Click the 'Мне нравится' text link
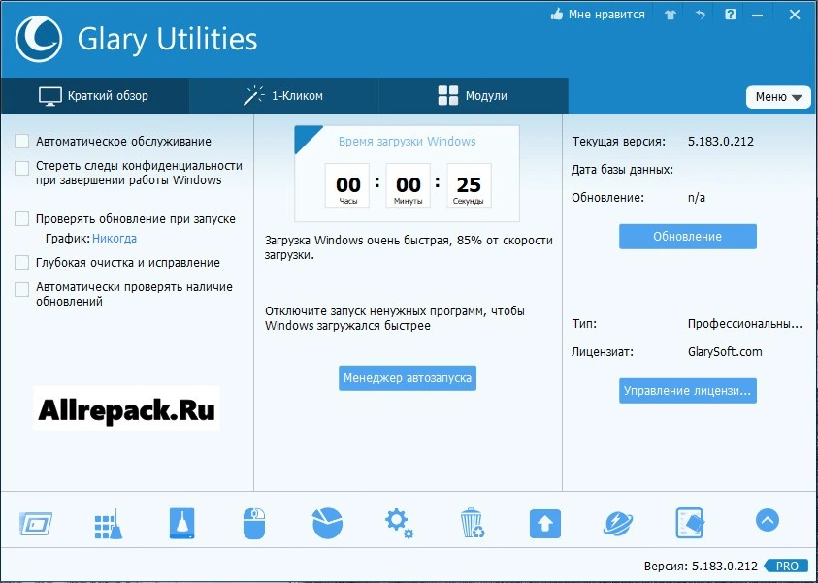The image size is (818, 583). point(606,15)
